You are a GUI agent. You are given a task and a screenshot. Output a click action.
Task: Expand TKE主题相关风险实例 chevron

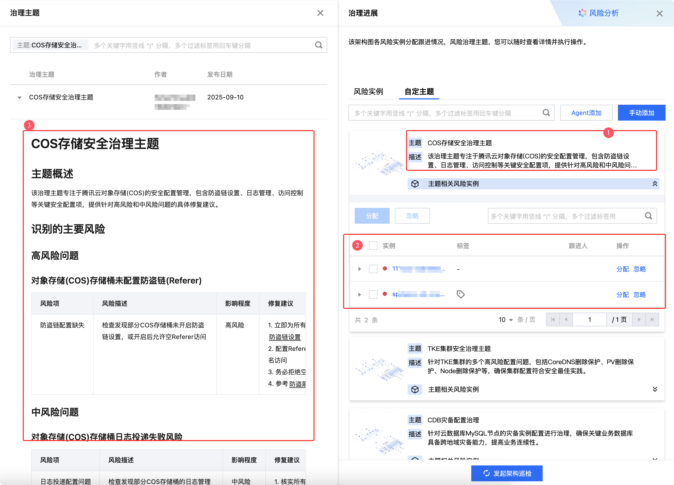(x=655, y=389)
